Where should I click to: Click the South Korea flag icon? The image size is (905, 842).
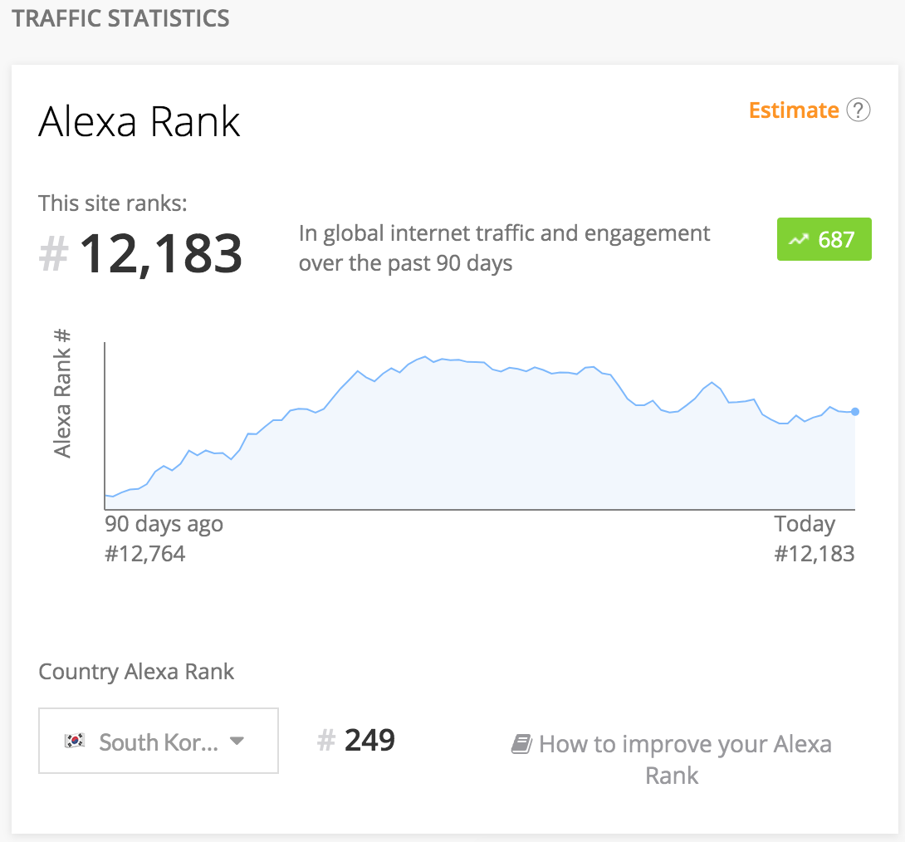(x=75, y=741)
